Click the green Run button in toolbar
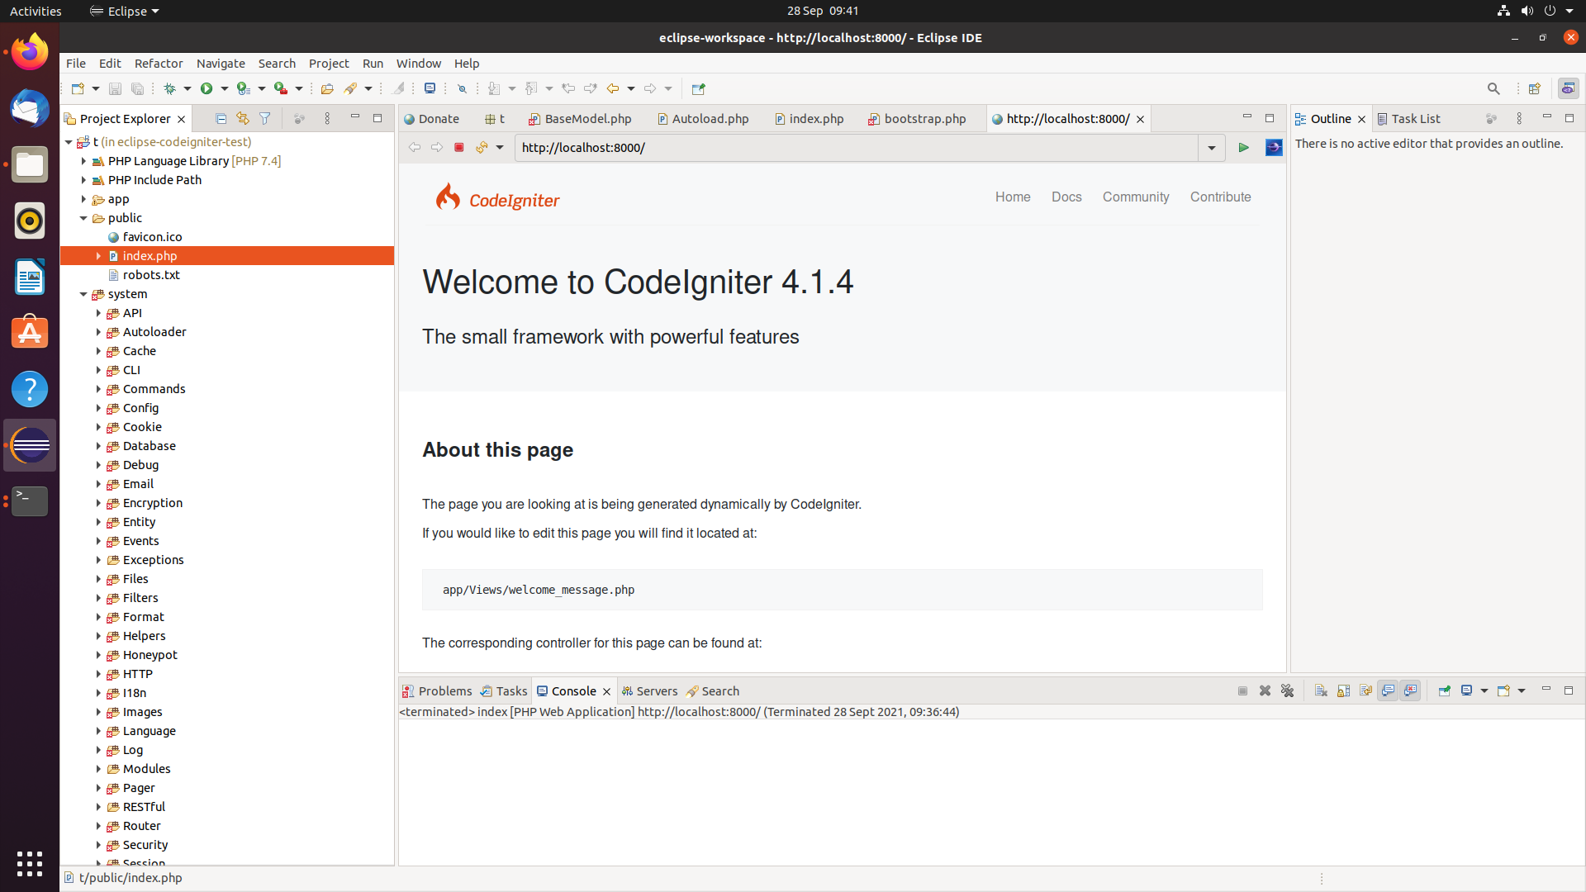 tap(207, 88)
